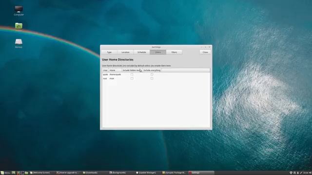
Task: Check Include everything for root
Action: [152, 78]
